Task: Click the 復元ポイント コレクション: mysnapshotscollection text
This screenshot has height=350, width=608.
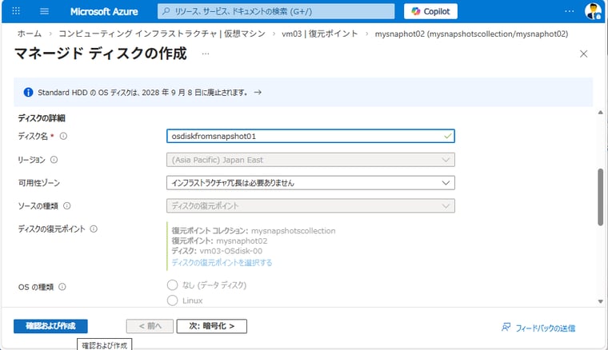Action: pos(254,231)
